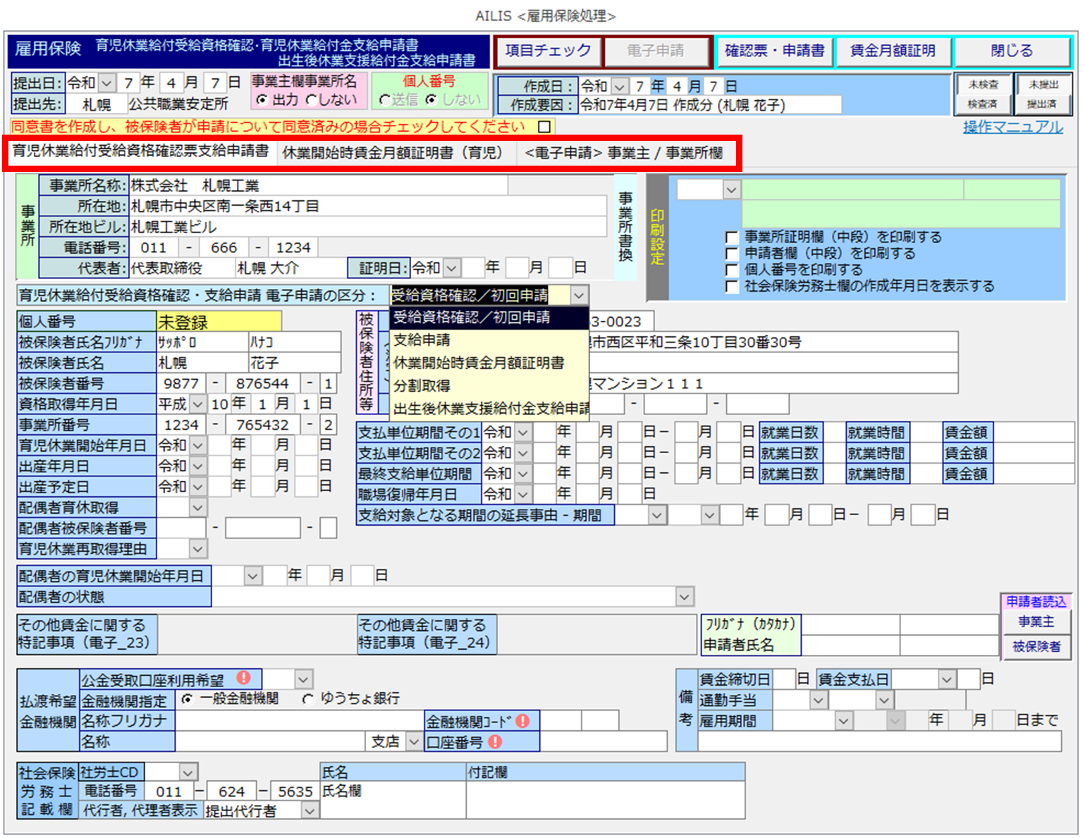Enable 個人番号を印刷する checkbox
This screenshot has width=1083, height=838.
[732, 270]
